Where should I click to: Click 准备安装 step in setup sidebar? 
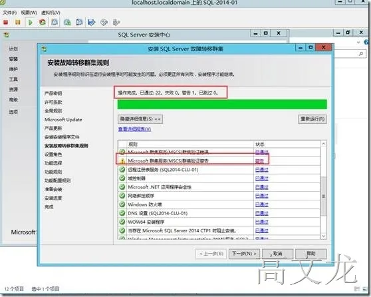point(53,189)
